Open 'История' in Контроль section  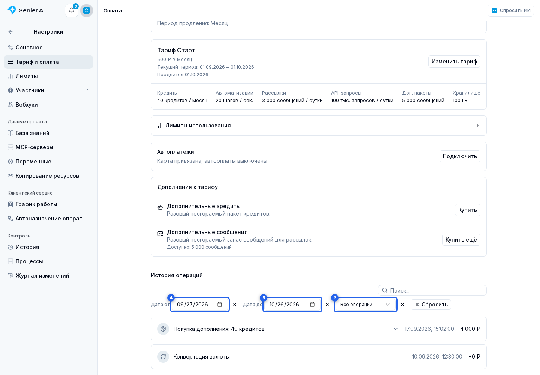point(48,247)
